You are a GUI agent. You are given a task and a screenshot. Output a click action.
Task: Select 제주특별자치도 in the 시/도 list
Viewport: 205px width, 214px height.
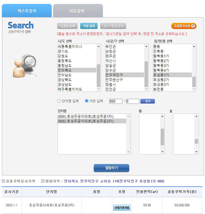point(77,89)
